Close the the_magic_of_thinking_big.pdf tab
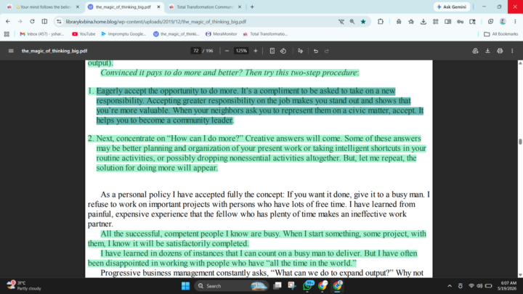 [x=159, y=7]
